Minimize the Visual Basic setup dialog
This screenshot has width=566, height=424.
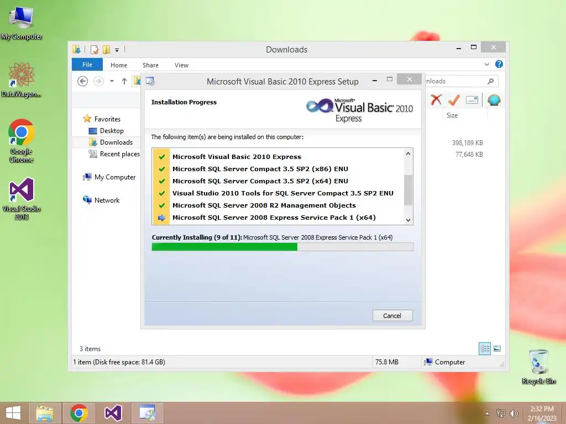click(x=375, y=81)
